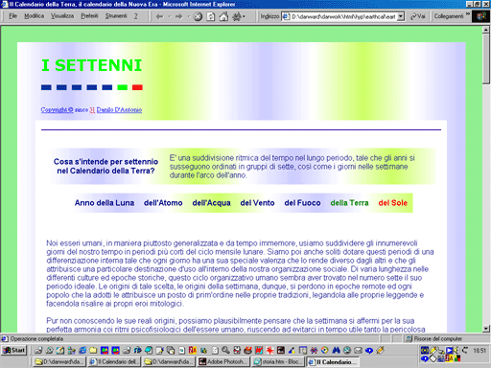Open the Back button history dropdown arrow
Screen dimensions: 491x368
pos(170,16)
